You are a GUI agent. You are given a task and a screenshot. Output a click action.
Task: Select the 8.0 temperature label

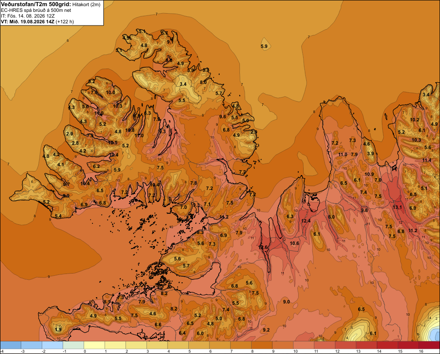coord(203,82)
